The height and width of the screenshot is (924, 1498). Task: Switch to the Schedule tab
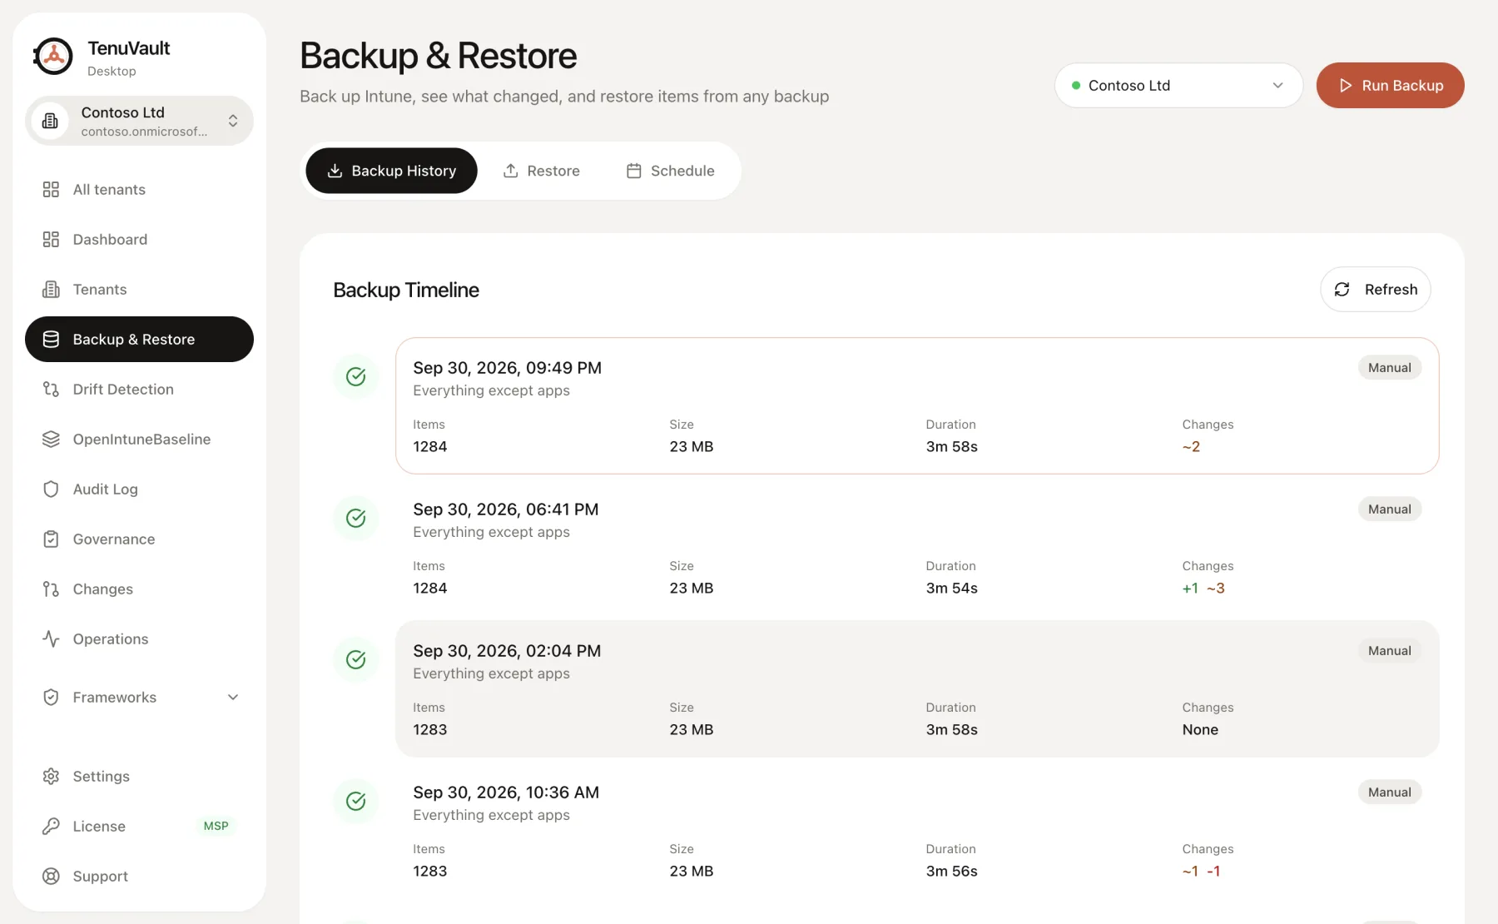pos(670,171)
